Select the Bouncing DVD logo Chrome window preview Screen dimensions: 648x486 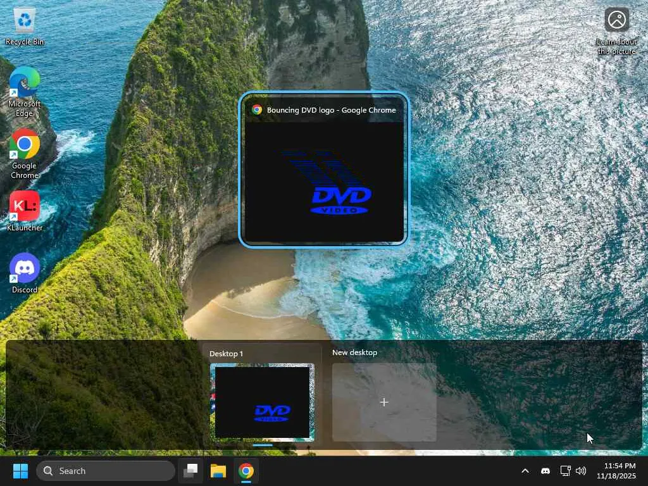point(323,170)
